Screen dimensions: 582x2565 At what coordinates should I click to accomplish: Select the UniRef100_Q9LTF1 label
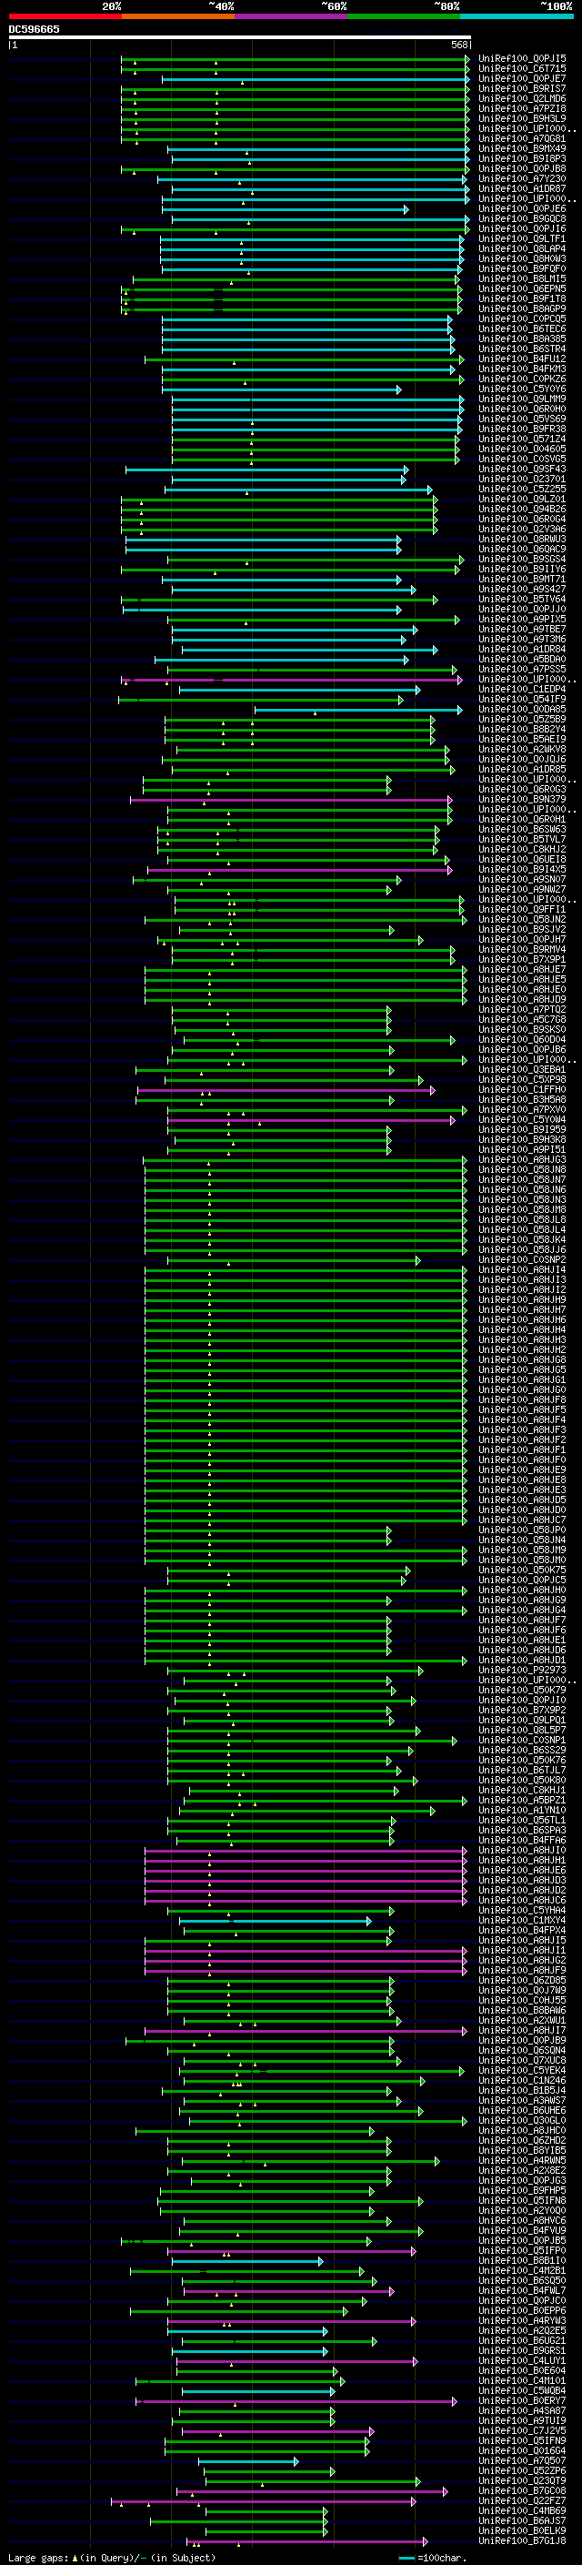pos(522,239)
